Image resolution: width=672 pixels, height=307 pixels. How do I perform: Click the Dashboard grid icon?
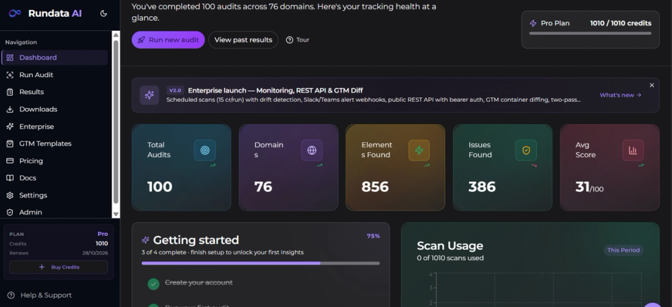(x=10, y=57)
